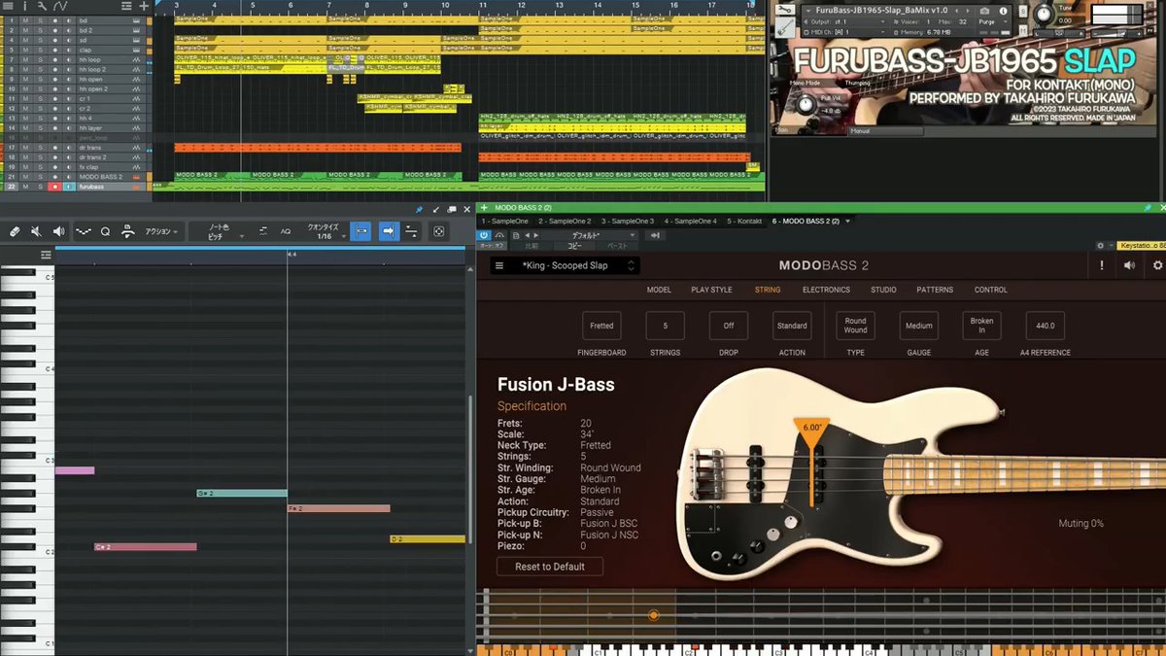1166x656 pixels.
Task: Click the Broken In age button
Action: click(981, 326)
